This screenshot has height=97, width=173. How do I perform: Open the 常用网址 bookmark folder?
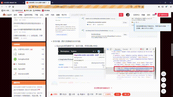pyautogui.click(x=37, y=11)
